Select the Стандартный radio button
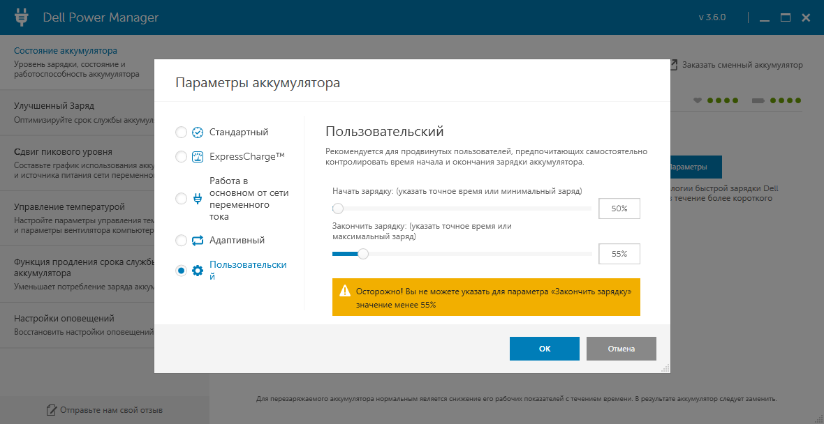Screen dimensions: 824x424 click(181, 132)
